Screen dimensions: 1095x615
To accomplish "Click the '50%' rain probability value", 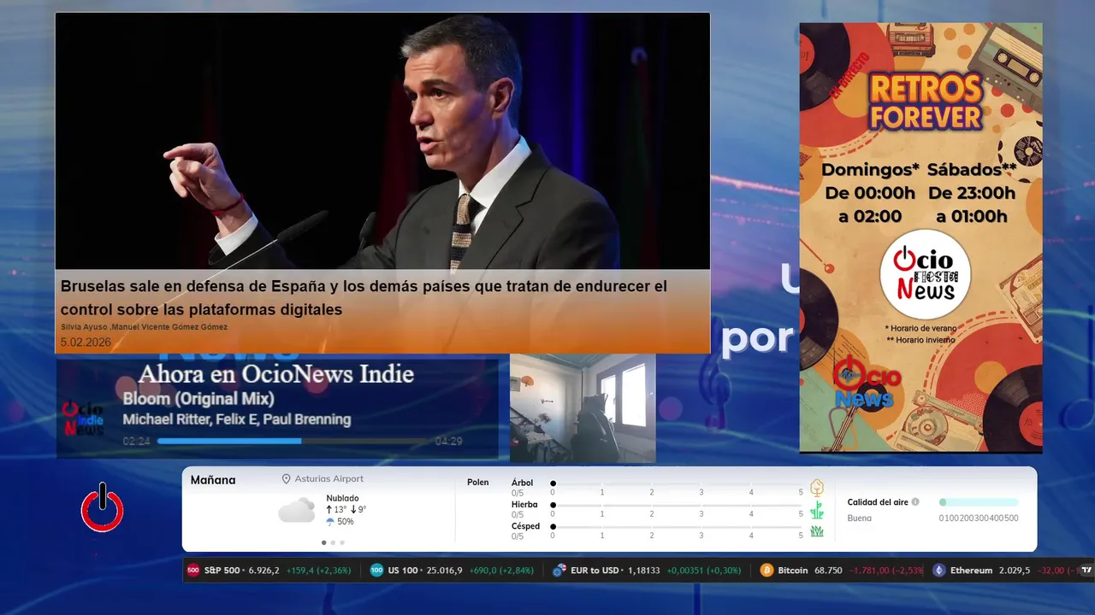I will point(346,522).
